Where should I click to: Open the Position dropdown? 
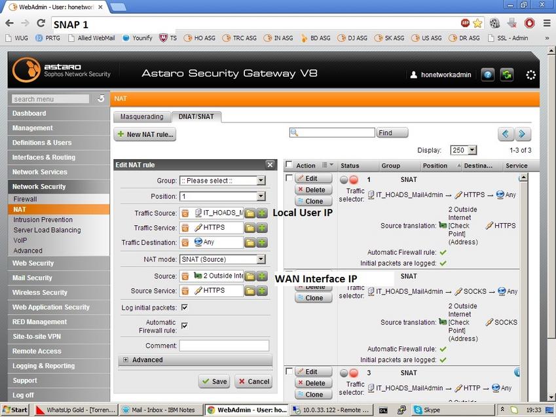(222, 196)
